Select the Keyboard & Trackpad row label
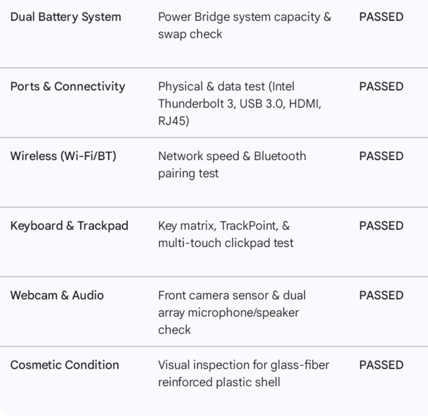The height and width of the screenshot is (416, 428). [x=69, y=226]
